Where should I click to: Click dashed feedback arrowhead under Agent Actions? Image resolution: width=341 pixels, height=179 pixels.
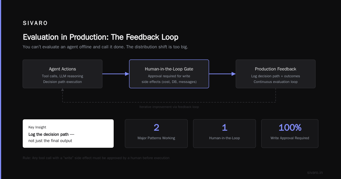click(63, 89)
